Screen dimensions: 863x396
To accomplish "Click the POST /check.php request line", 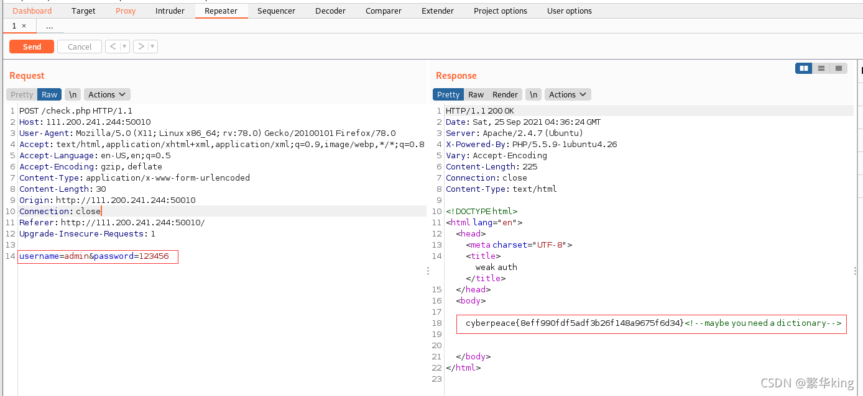I will 76,110.
